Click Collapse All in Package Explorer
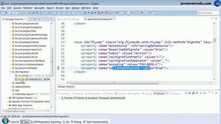 (x=31, y=19)
